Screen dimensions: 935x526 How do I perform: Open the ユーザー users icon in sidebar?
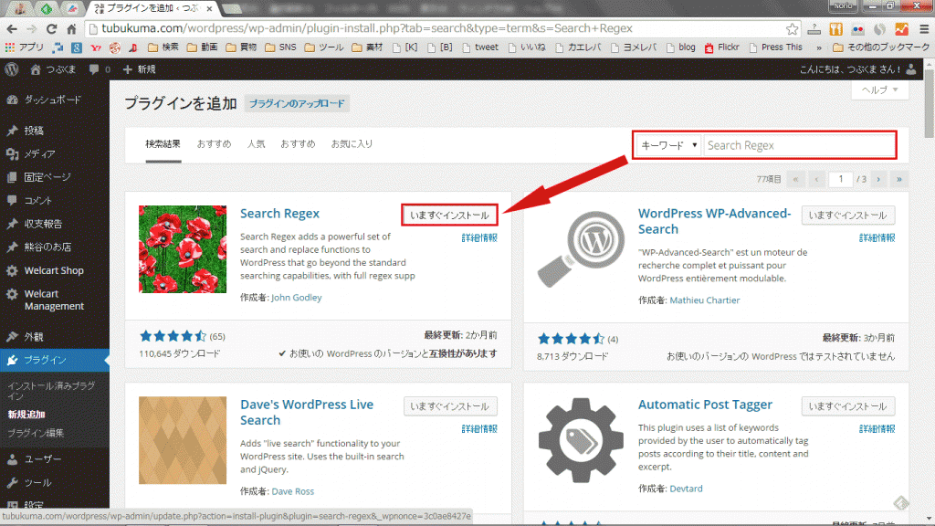tap(12, 459)
